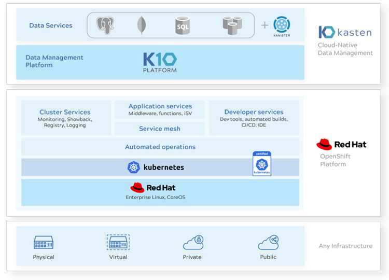Select the Application services box
This screenshot has height=280, width=389.
point(160,109)
